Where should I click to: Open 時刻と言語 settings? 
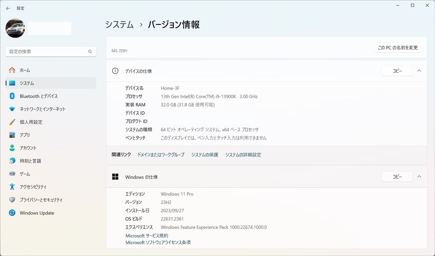coord(51,161)
